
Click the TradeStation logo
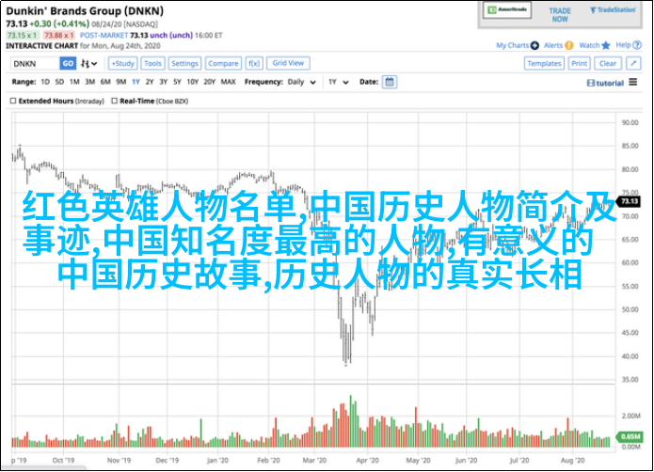pyautogui.click(x=613, y=10)
